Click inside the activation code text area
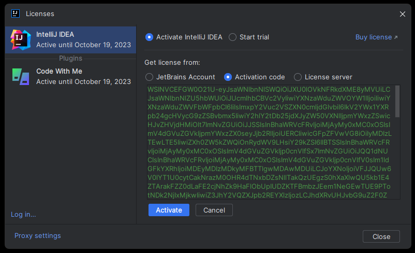 (x=271, y=142)
